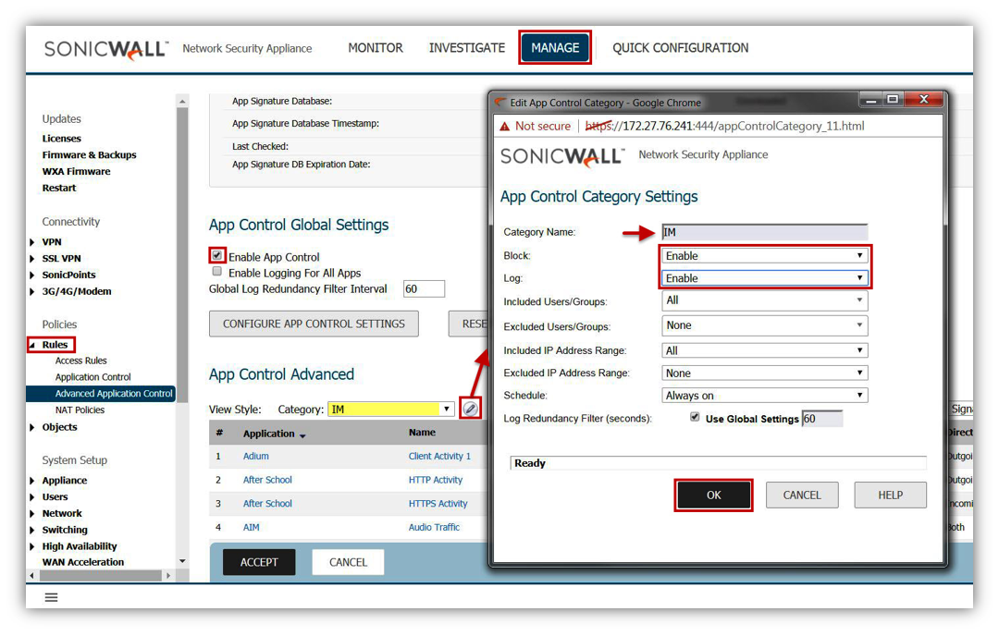Toggle Enable Logging For All Apps
This screenshot has width=999, height=636.
tap(217, 273)
